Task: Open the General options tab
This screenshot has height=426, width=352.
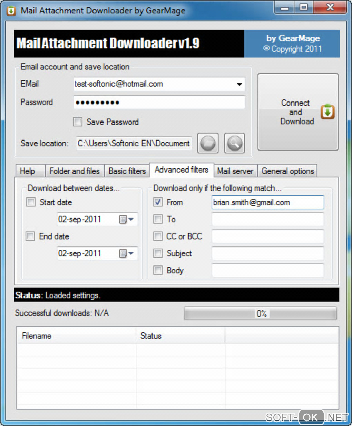Action: (287, 171)
